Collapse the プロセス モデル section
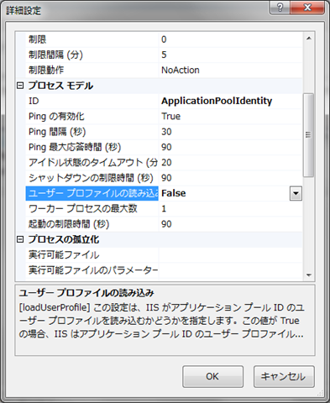The width and height of the screenshot is (330, 403). [x=20, y=86]
